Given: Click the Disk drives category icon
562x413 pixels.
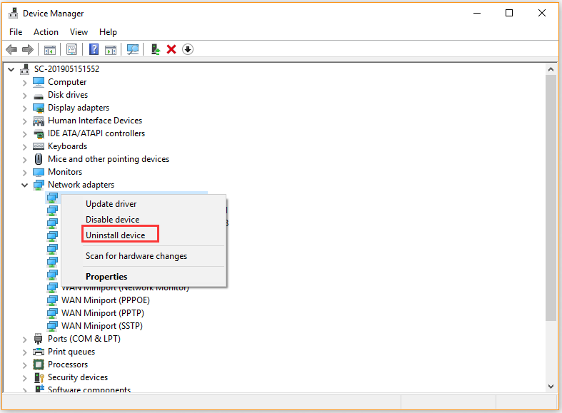Looking at the screenshot, I should [39, 96].
